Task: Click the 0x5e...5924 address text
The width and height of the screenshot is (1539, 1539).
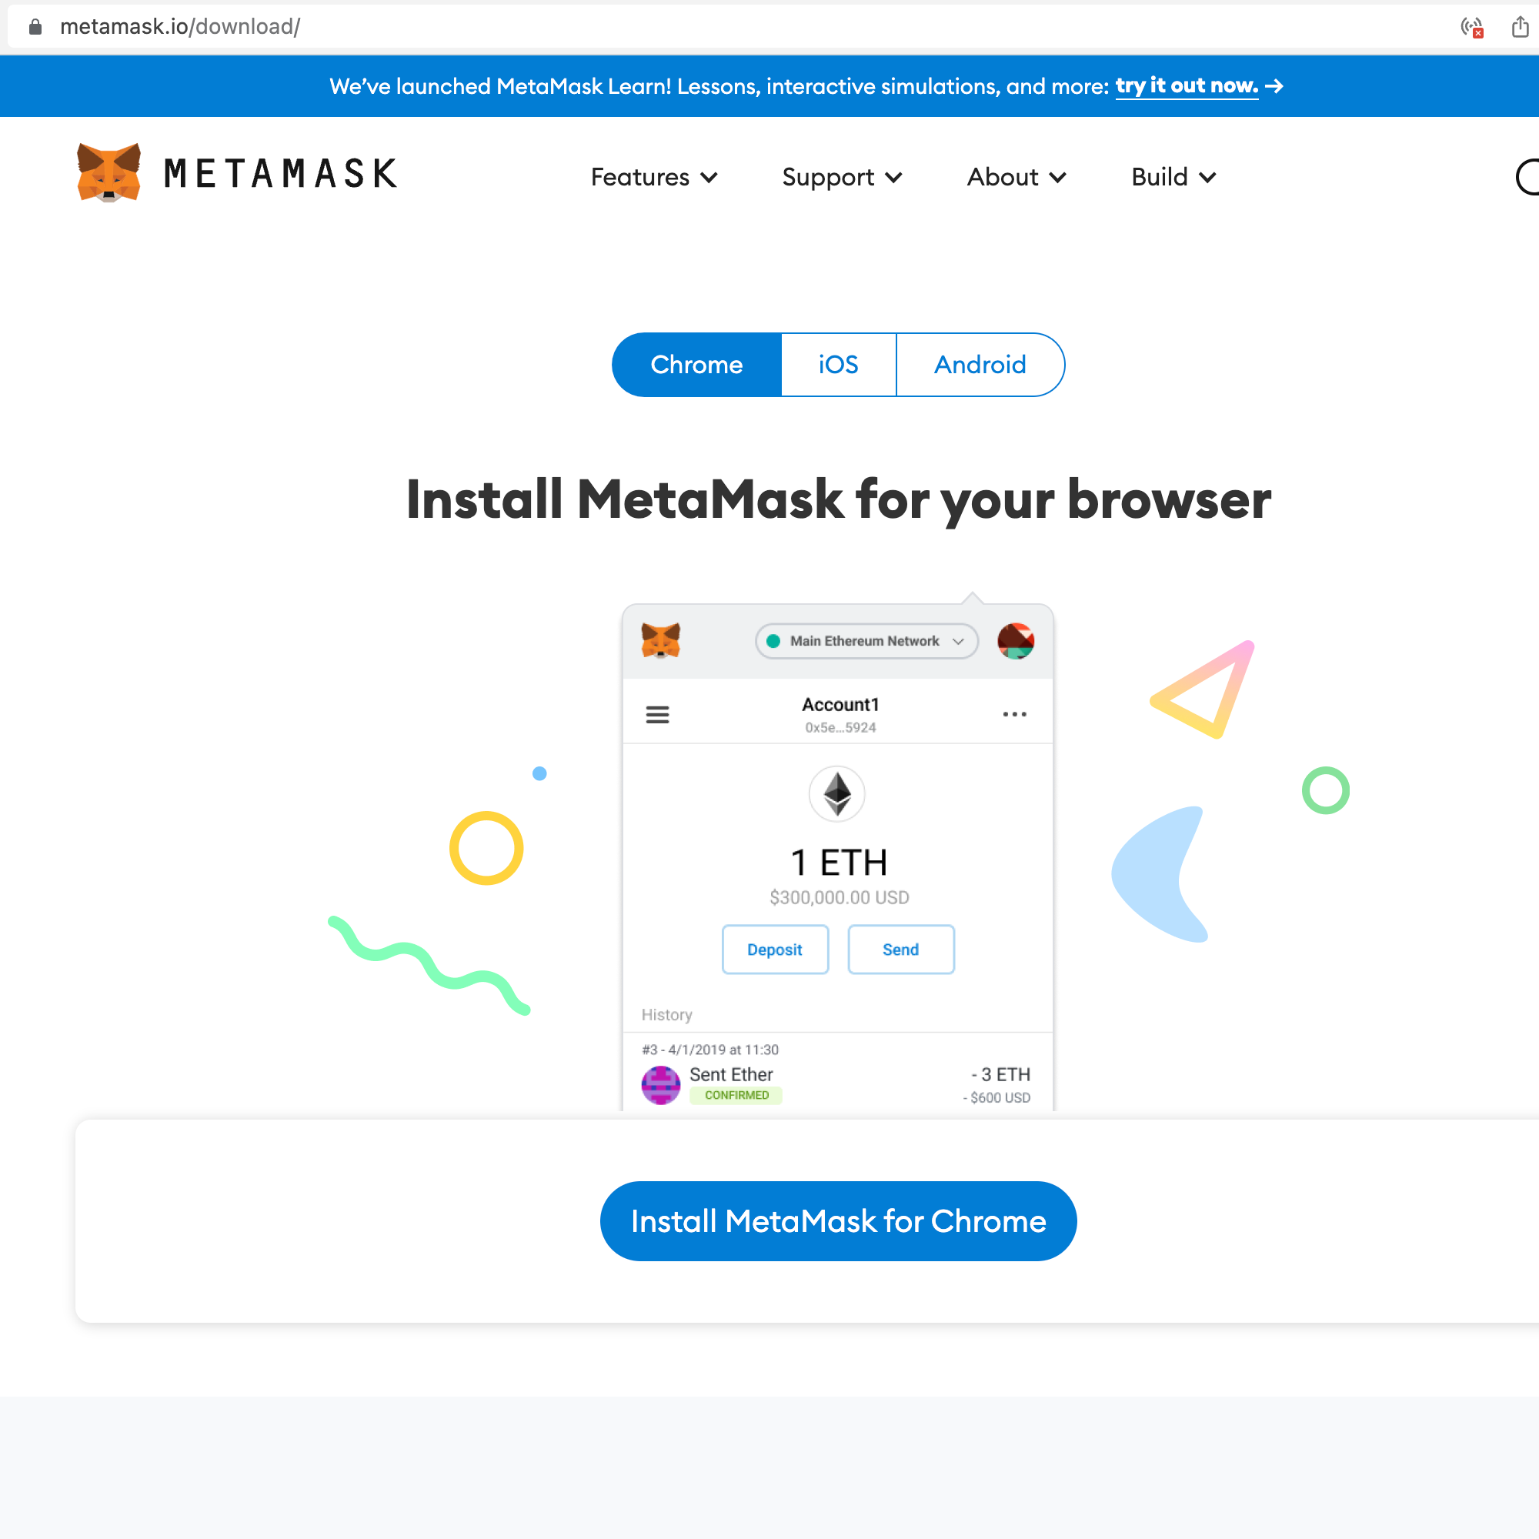Action: coord(840,727)
